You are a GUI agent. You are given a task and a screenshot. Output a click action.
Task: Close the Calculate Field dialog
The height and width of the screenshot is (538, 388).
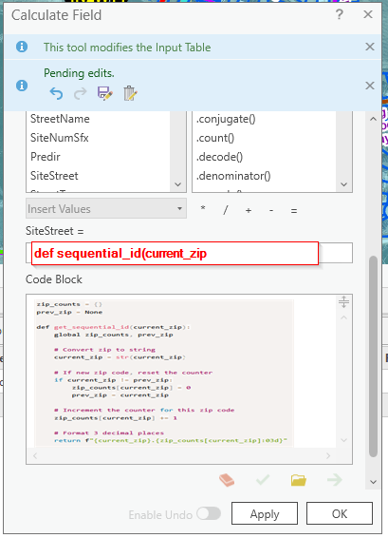click(x=368, y=14)
